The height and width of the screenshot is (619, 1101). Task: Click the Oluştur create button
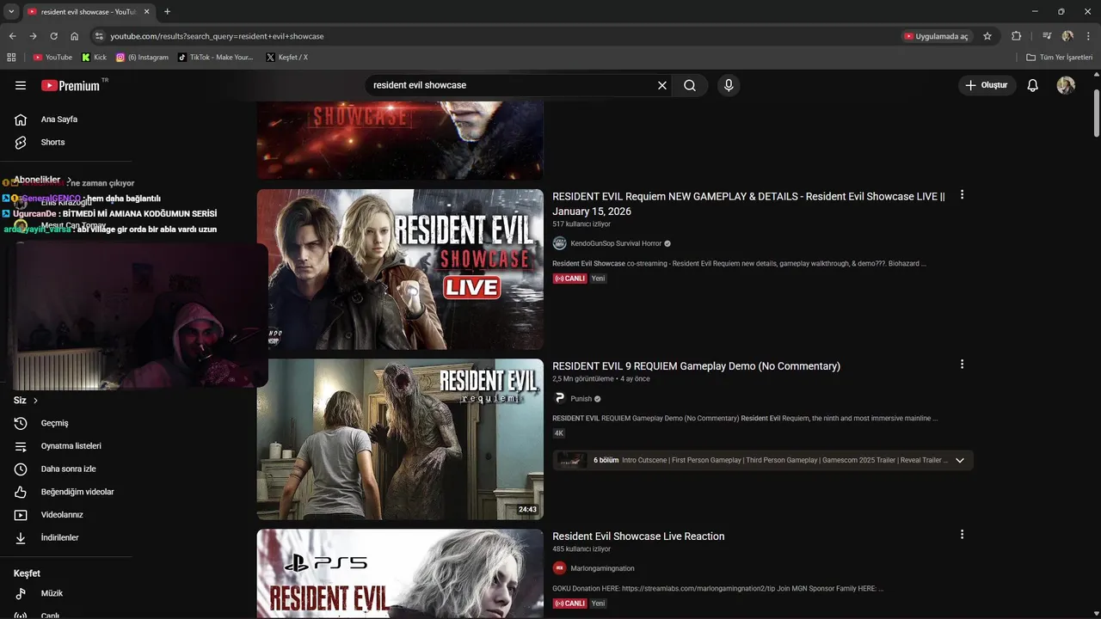tap(987, 85)
